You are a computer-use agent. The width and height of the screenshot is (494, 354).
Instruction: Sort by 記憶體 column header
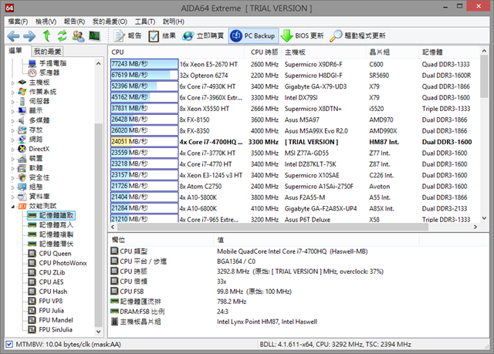(x=448, y=52)
